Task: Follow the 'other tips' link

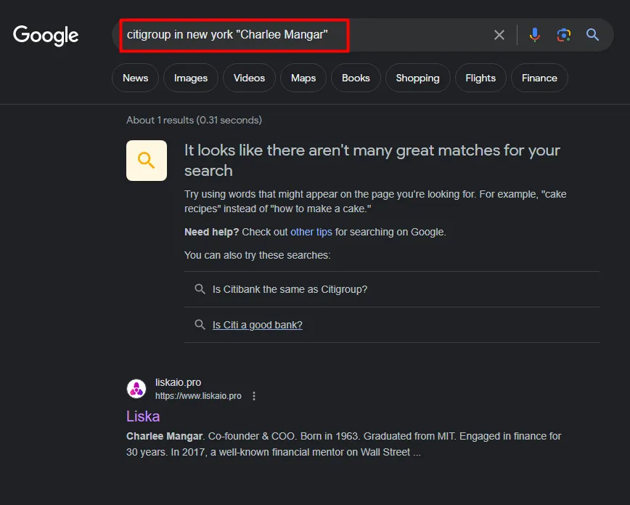Action: coord(311,232)
